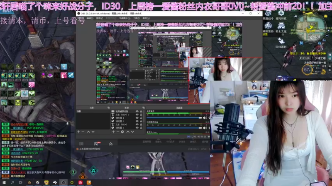332x186 pixels.
Task: Open the orange G taskbar app
Action: pos(29,182)
